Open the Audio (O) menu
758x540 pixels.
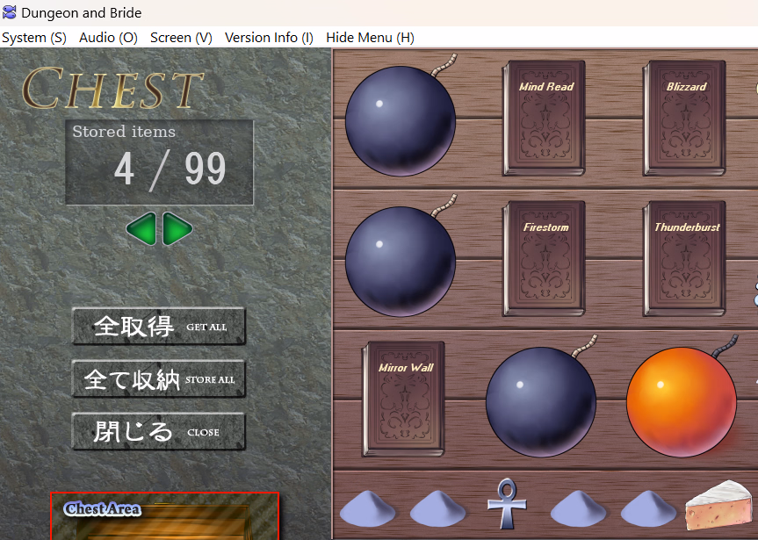pyautogui.click(x=108, y=38)
